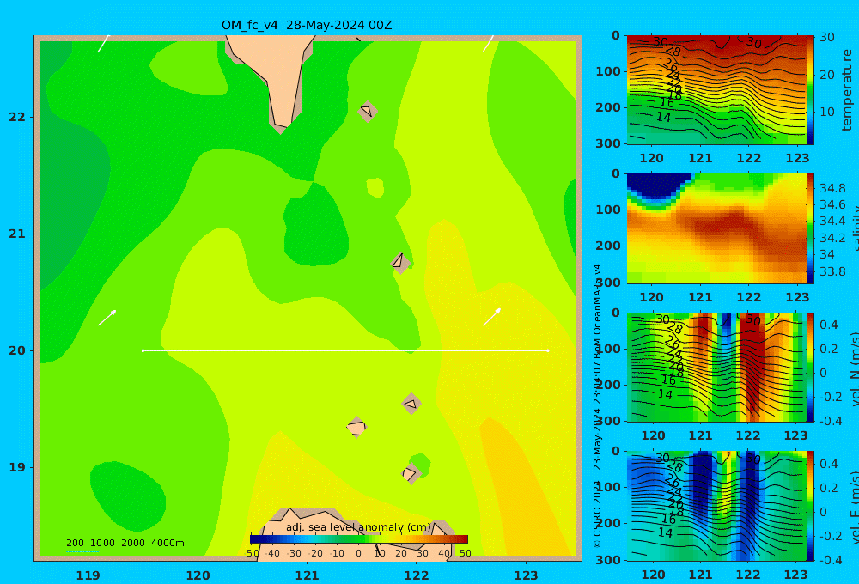Click the 1000 depth contour legend entry
Image resolution: width=859 pixels, height=584 pixels.
click(102, 543)
